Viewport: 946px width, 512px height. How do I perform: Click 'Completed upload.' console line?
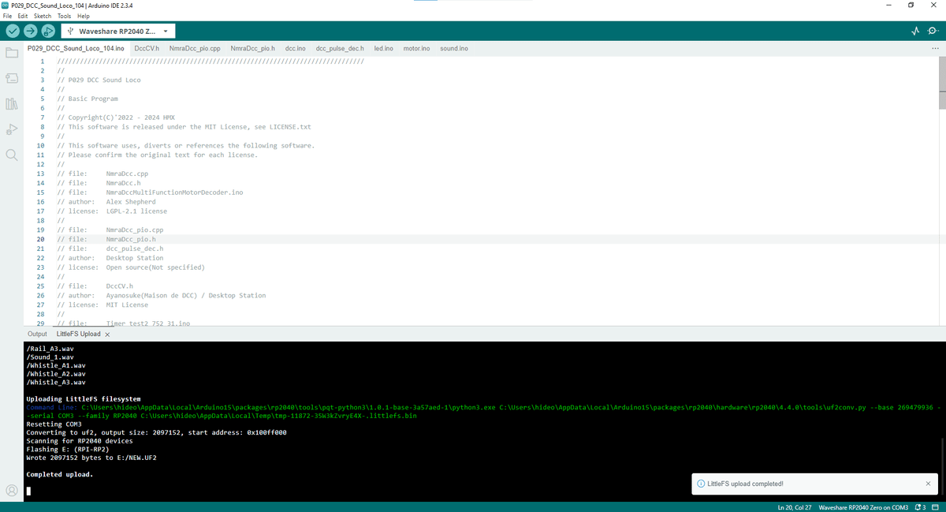60,474
